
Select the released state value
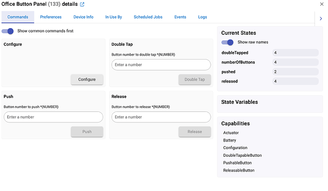[295, 81]
